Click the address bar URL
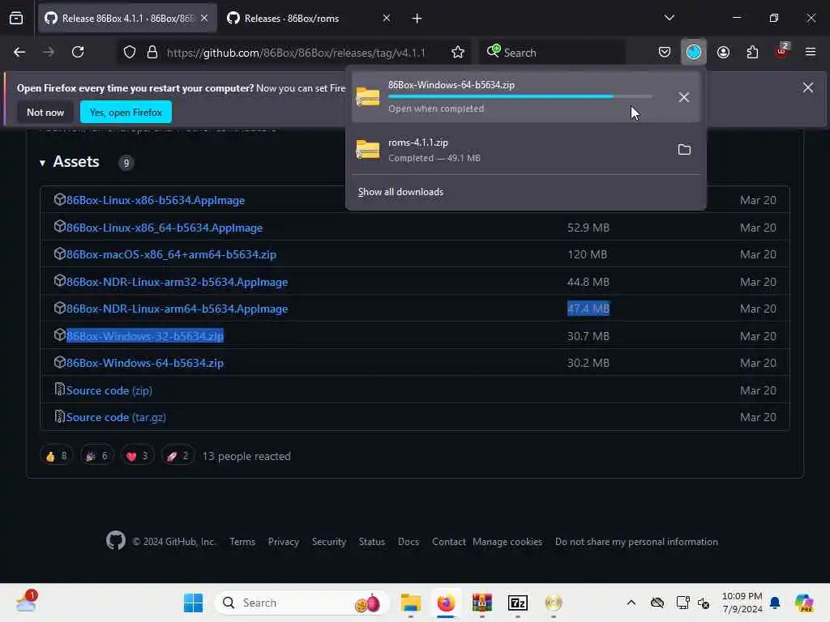Viewport: 830px width, 622px height. (x=296, y=53)
